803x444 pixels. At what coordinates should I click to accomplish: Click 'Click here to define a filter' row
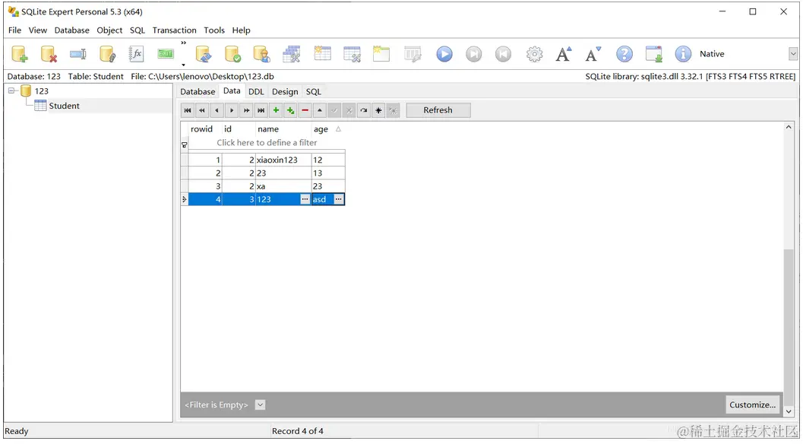point(267,142)
